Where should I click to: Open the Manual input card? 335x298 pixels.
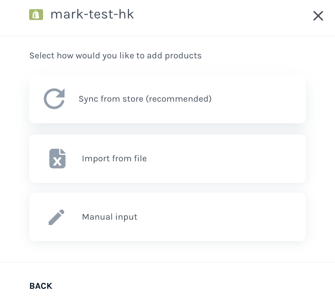167,217
